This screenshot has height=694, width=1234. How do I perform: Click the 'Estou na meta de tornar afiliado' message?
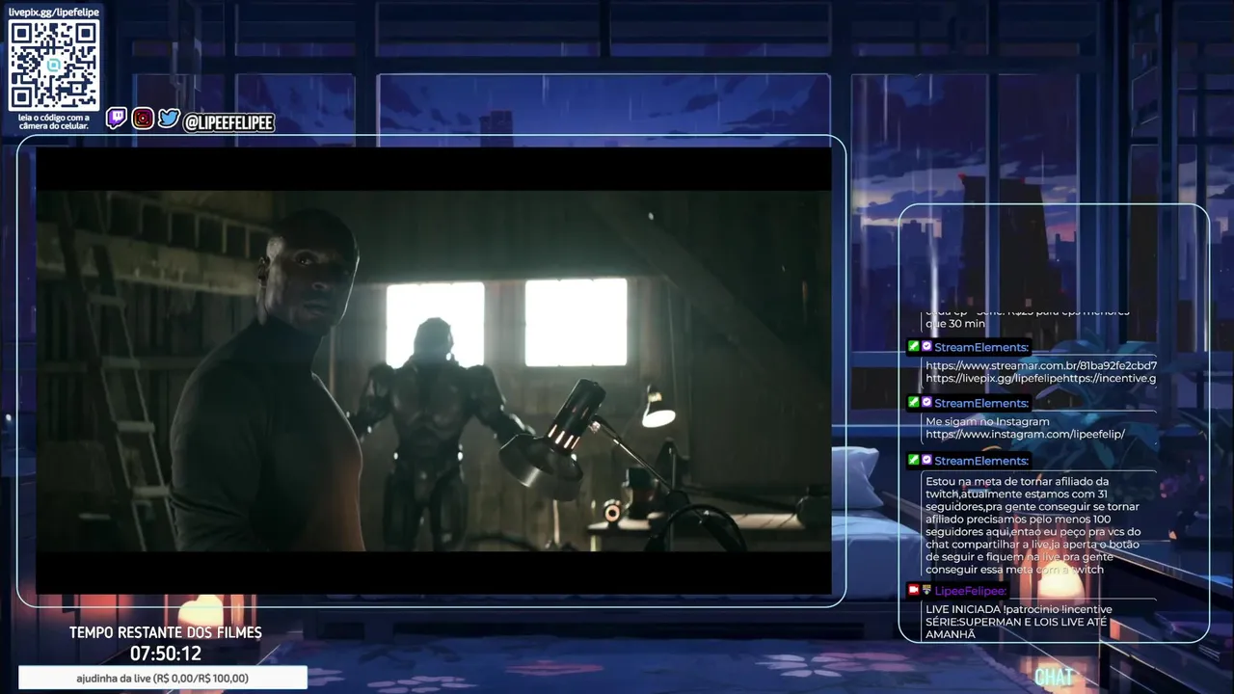pyautogui.click(x=1033, y=525)
